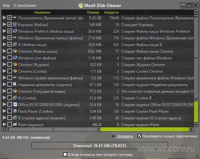Click the drive icon of Пользователь (Временная папка) row
Screen dimensions: 200x159
[15, 18]
